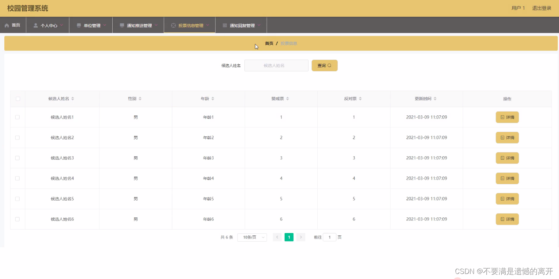This screenshot has width=559, height=279.
Task: Check the box for 候选人姓名4 row
Action: (x=18, y=178)
